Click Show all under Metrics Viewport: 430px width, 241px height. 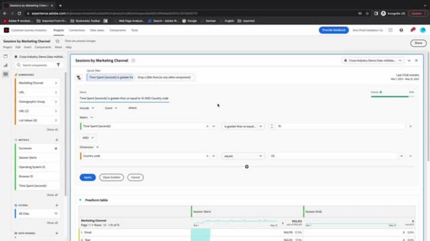pyautogui.click(x=52, y=195)
